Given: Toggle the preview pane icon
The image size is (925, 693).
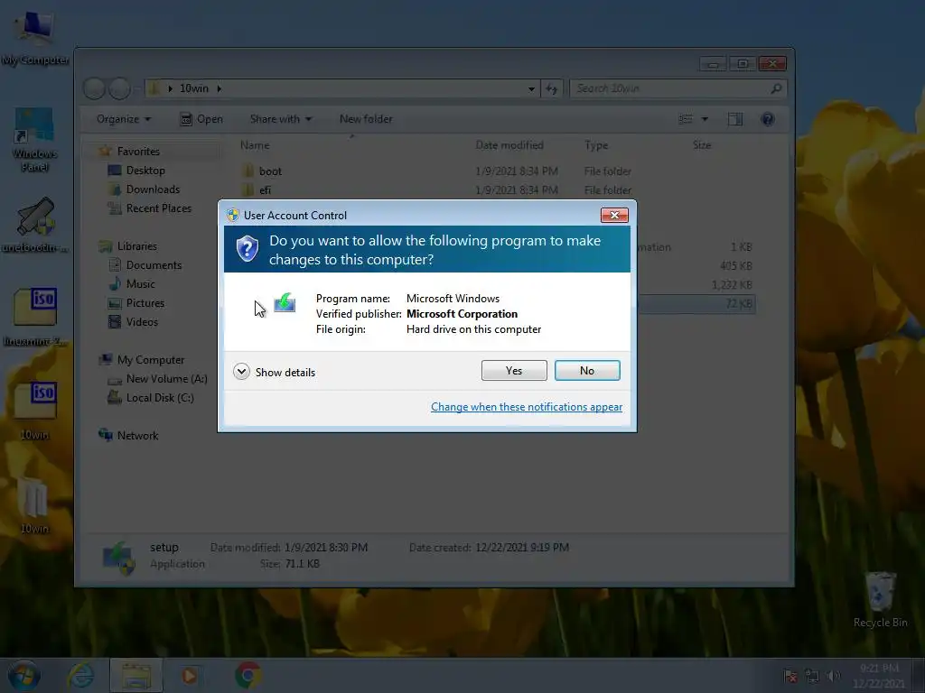Looking at the screenshot, I should [735, 119].
